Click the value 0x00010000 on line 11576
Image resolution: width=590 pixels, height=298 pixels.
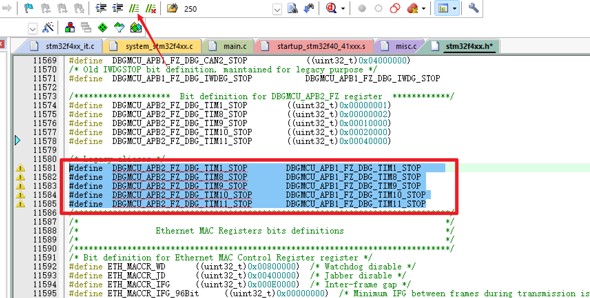tap(363, 123)
